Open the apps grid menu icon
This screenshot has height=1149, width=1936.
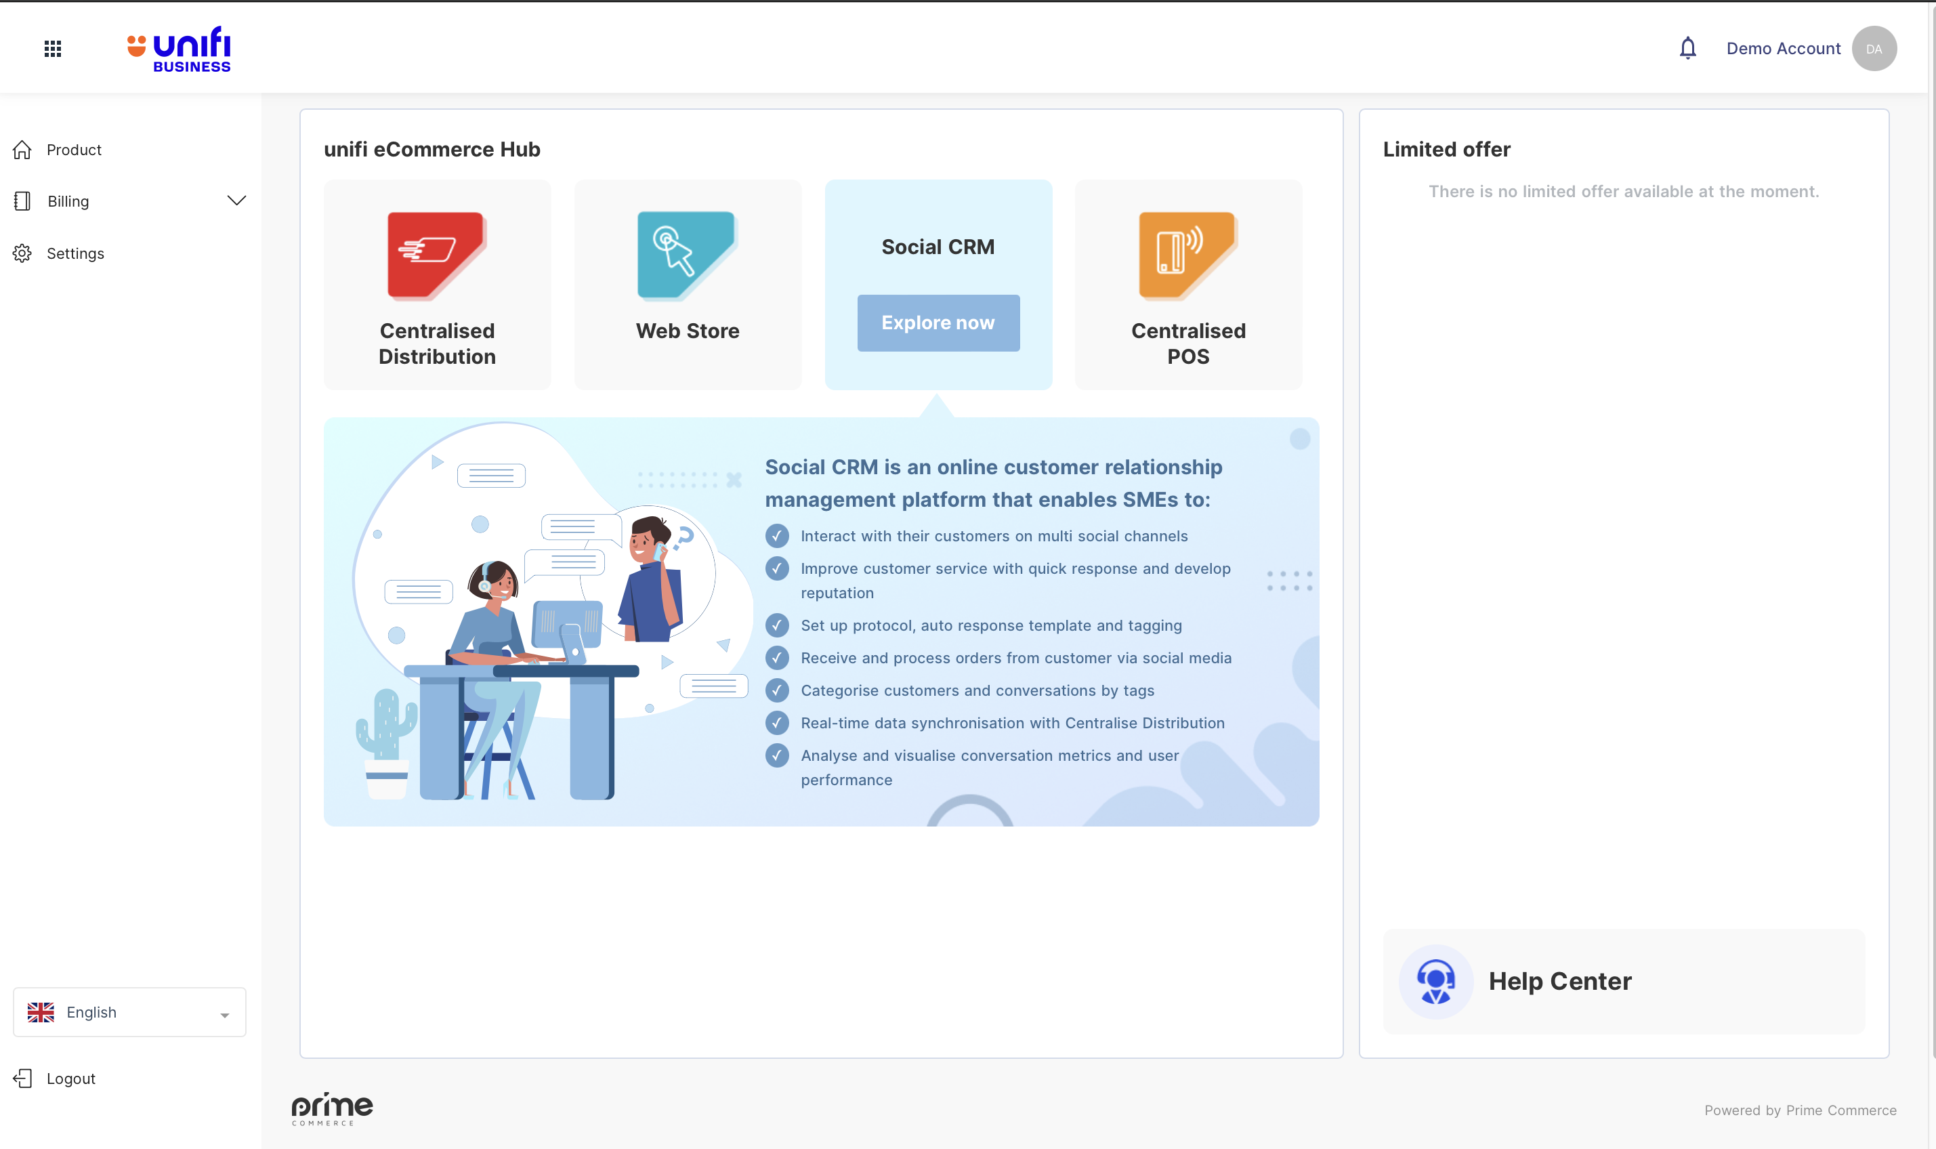click(53, 49)
